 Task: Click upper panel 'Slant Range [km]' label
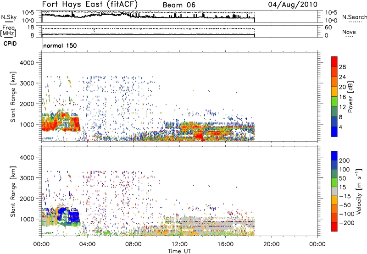click(13, 97)
